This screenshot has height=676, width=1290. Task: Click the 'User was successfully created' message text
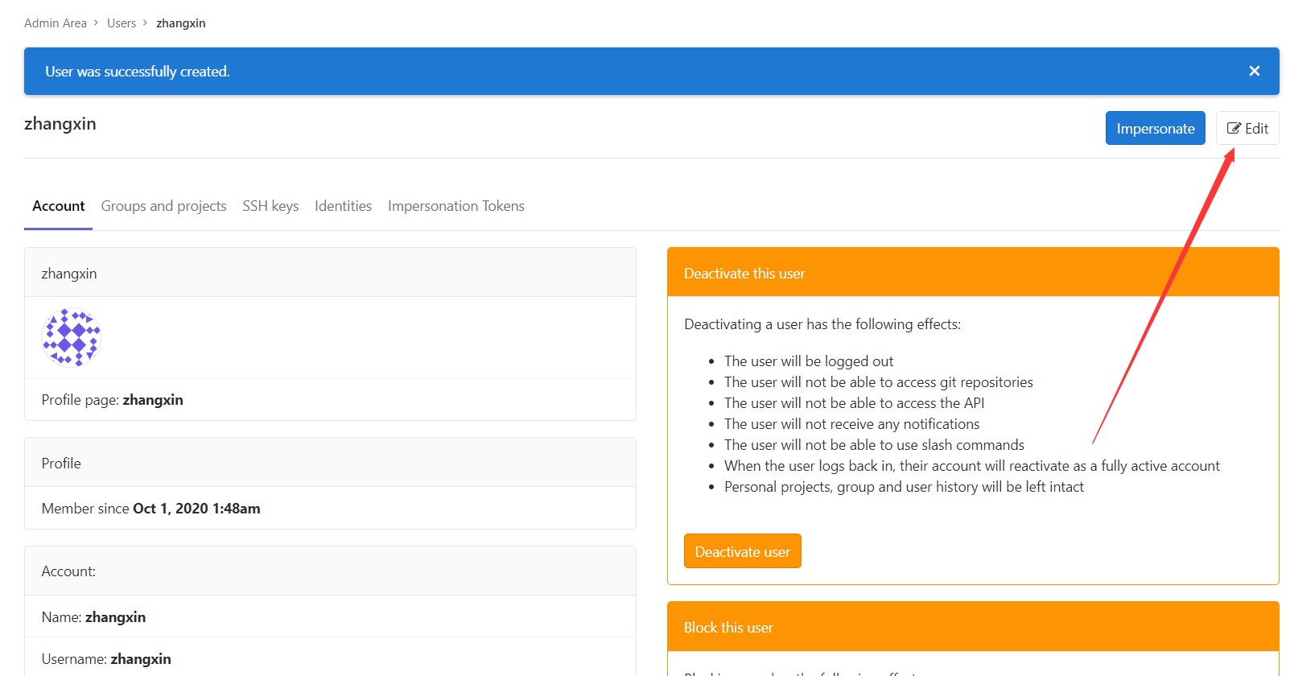pyautogui.click(x=138, y=72)
